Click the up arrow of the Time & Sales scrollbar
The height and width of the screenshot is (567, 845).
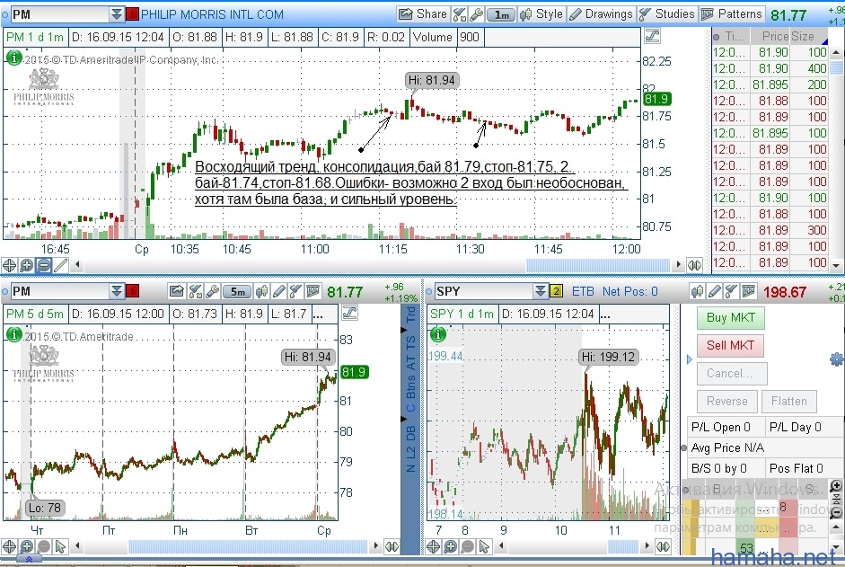tap(836, 52)
